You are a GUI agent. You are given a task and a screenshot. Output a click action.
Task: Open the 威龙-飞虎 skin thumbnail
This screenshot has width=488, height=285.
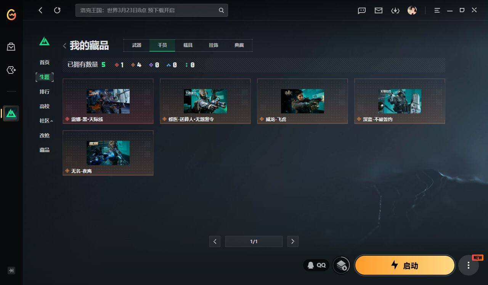[x=302, y=101]
